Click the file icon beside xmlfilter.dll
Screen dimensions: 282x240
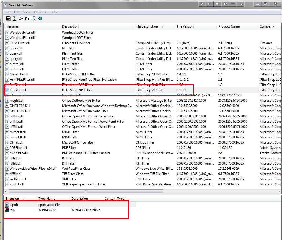tap(7, 179)
